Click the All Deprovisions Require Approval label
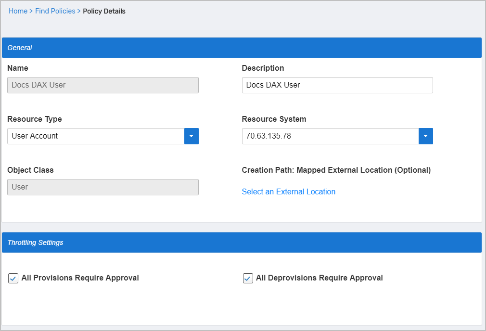Screen dimensions: 486x331 [x=319, y=278]
